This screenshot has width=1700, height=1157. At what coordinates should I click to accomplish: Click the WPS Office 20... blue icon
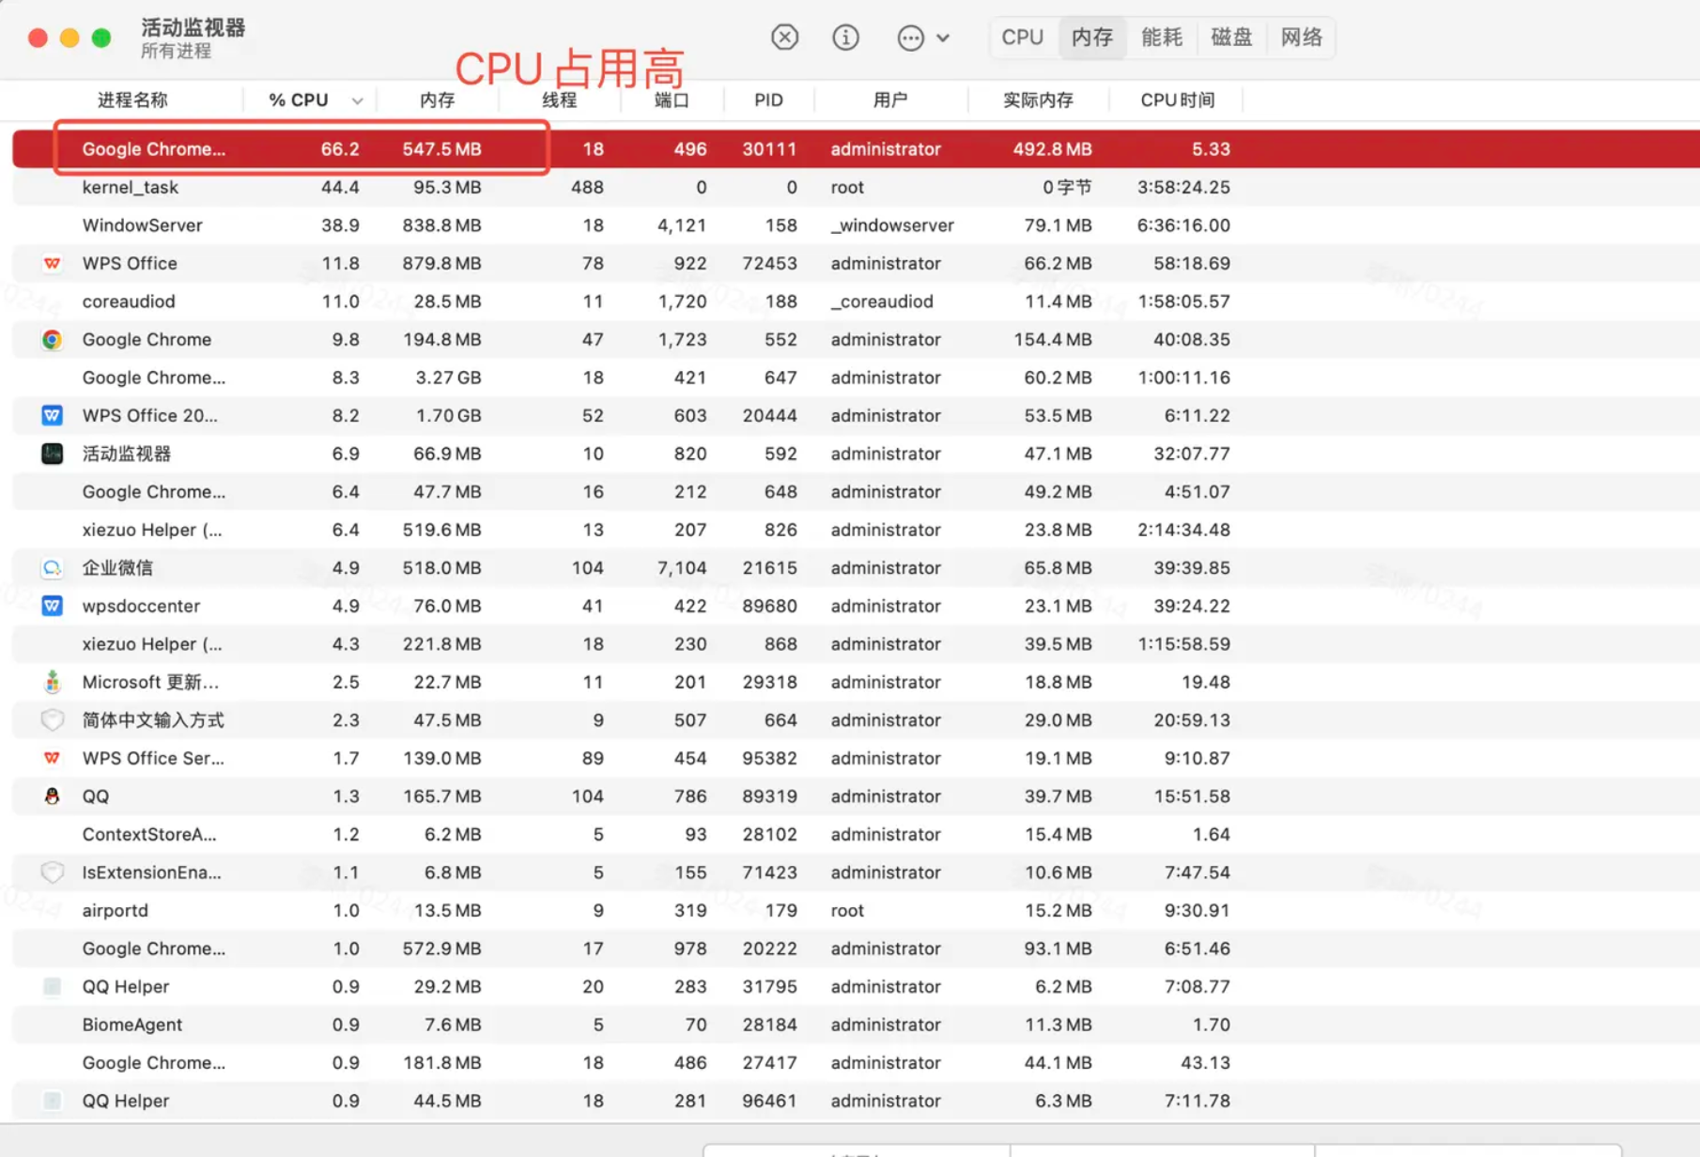(52, 416)
